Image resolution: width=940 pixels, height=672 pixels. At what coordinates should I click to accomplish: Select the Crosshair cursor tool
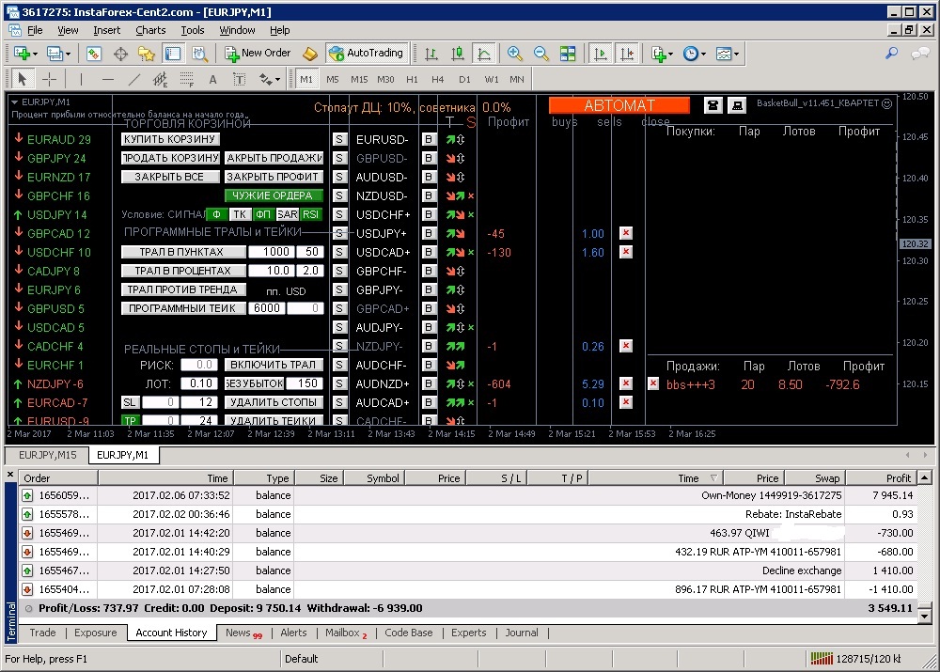(49, 80)
